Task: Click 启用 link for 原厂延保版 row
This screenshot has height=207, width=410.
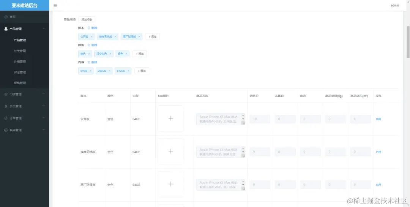Action: coord(378,185)
